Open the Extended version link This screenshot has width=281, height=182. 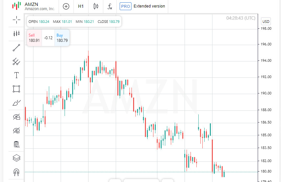(149, 6)
